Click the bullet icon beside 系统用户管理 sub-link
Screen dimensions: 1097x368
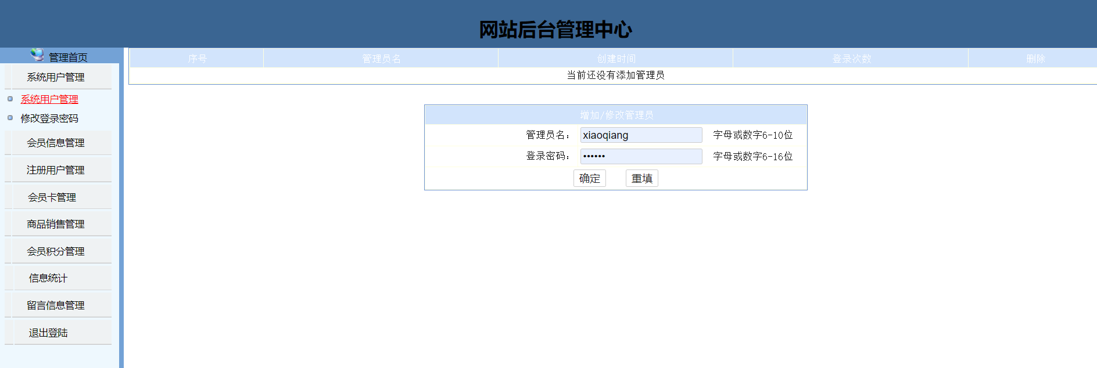pos(10,99)
